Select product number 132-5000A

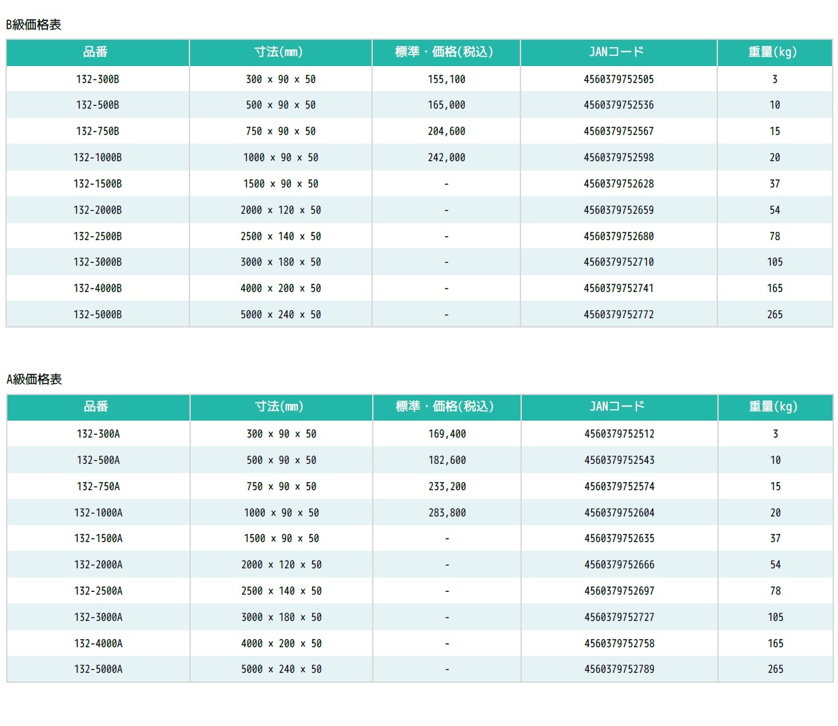98,669
